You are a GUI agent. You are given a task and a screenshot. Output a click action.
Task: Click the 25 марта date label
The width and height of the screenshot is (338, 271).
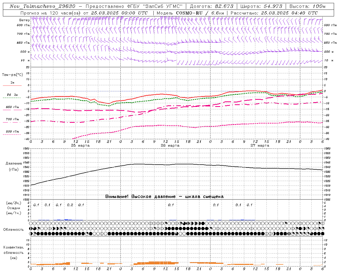pyautogui.click(x=80, y=145)
